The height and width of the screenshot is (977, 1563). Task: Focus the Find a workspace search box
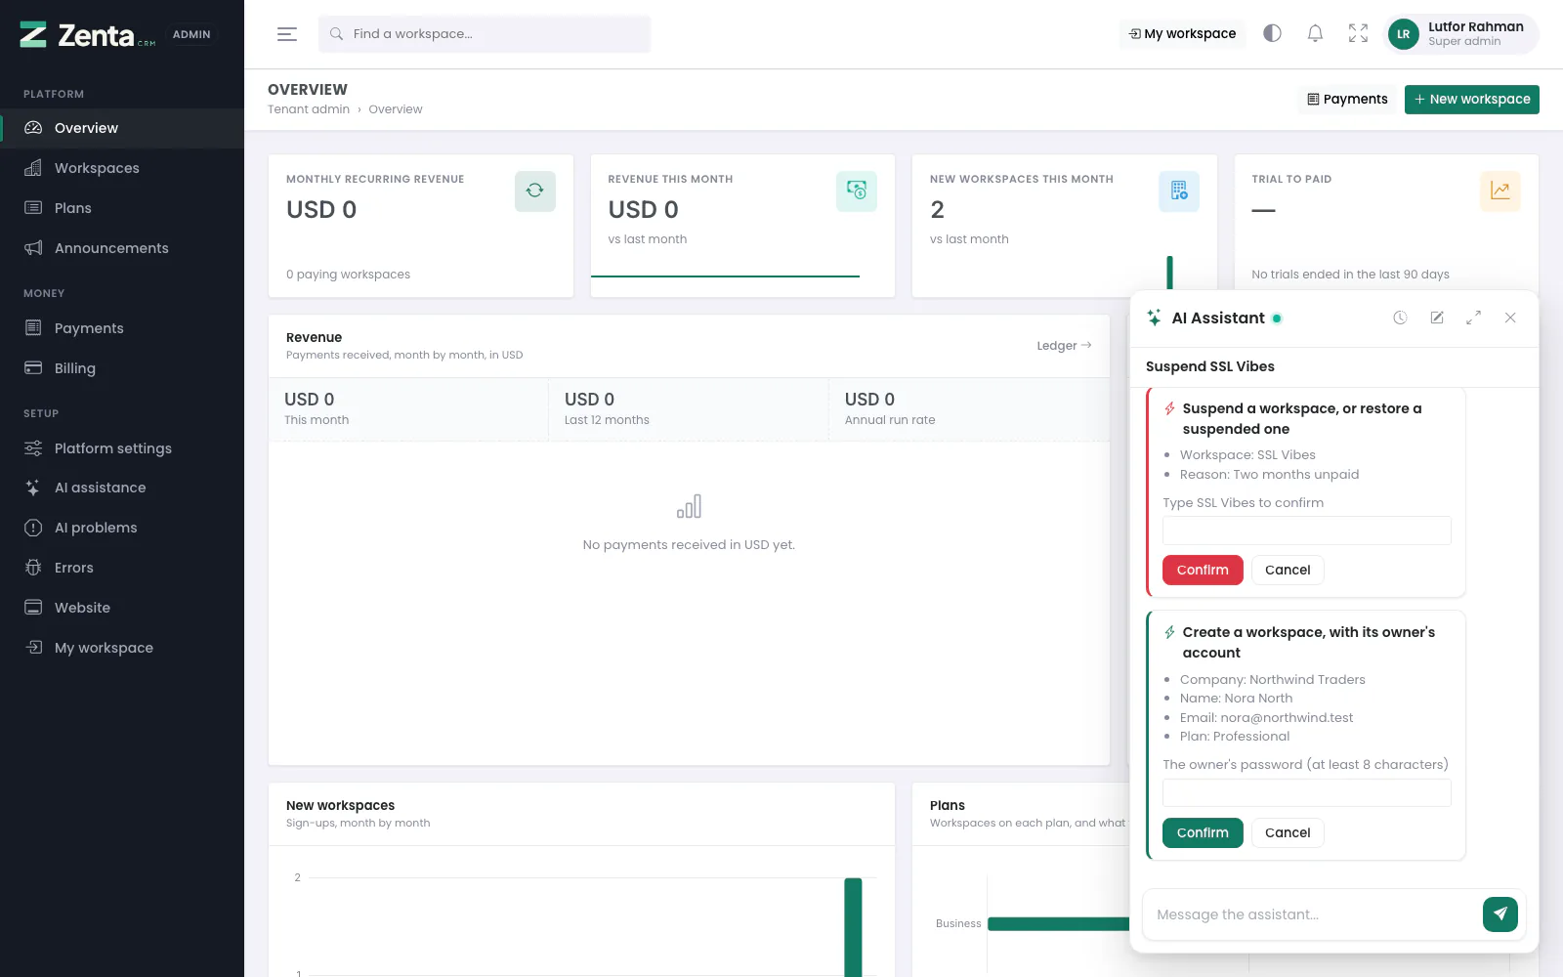485,34
